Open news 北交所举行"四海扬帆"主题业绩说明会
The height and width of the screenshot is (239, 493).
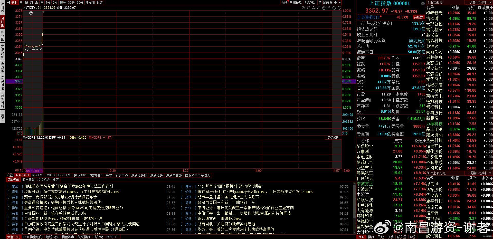[x=229, y=186]
